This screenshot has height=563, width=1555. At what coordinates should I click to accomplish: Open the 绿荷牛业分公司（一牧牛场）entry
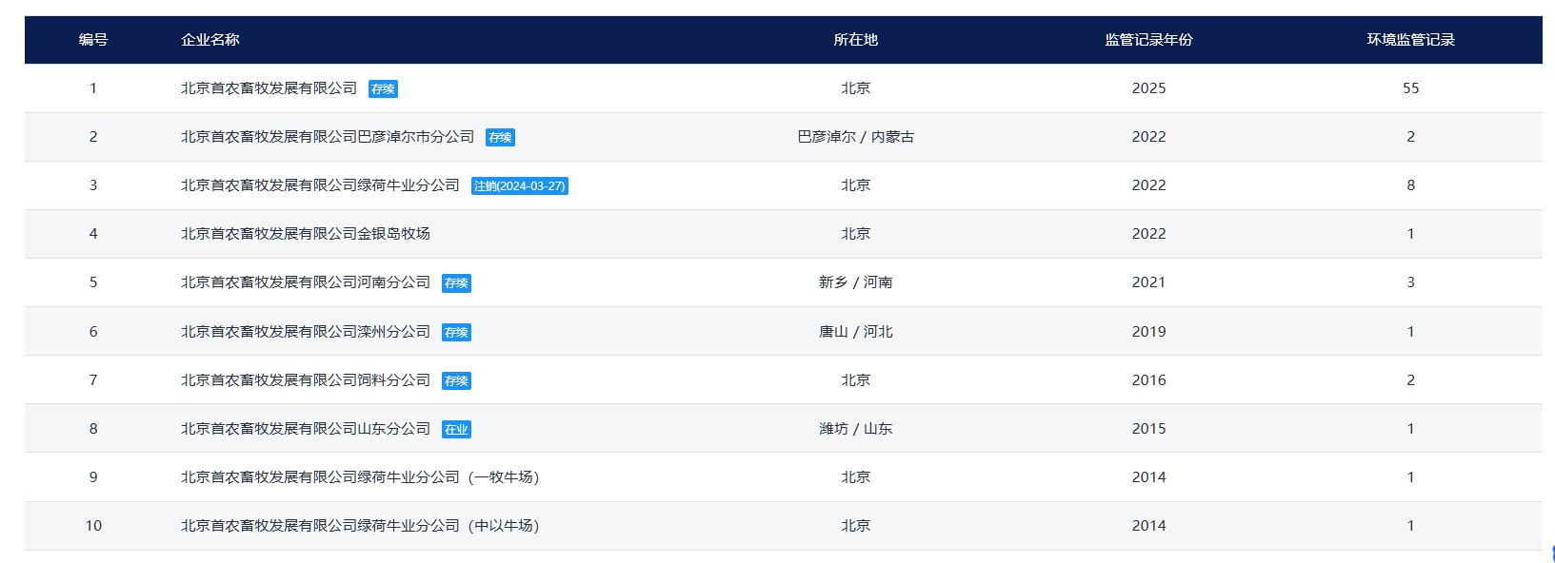[x=360, y=477]
